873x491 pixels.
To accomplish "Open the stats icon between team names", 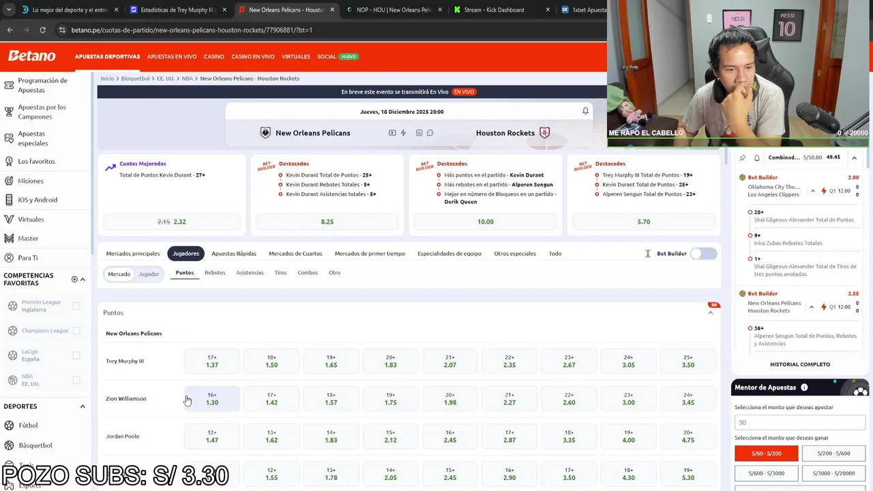I will coord(419,133).
